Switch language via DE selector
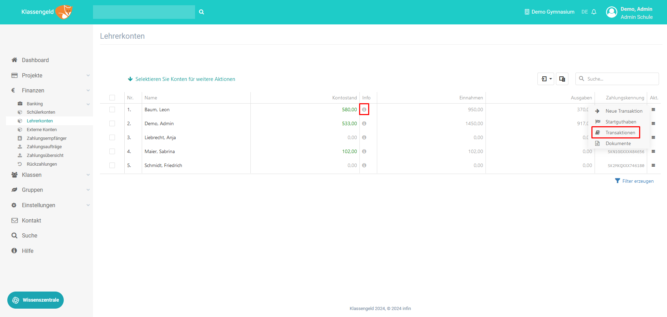667x317 pixels. (x=584, y=12)
